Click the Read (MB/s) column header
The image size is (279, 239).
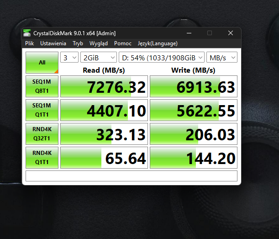coord(104,70)
